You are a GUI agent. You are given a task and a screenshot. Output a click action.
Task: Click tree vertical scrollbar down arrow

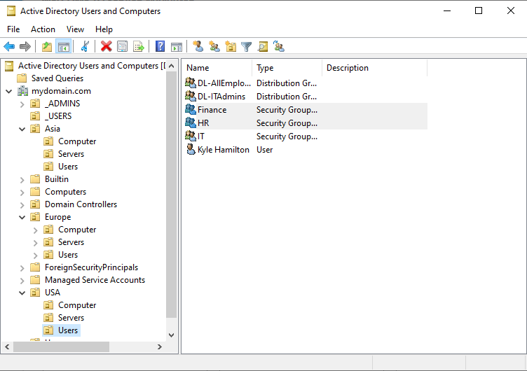(x=171, y=335)
